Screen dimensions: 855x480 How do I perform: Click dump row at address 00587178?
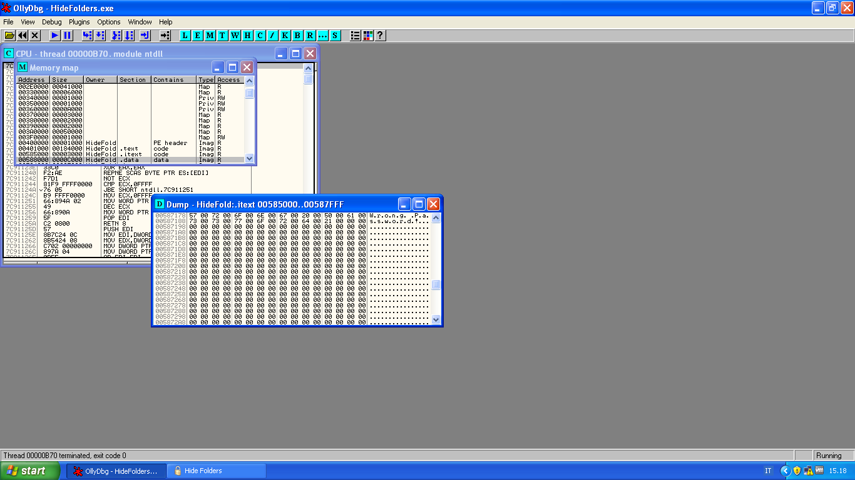pos(292,215)
